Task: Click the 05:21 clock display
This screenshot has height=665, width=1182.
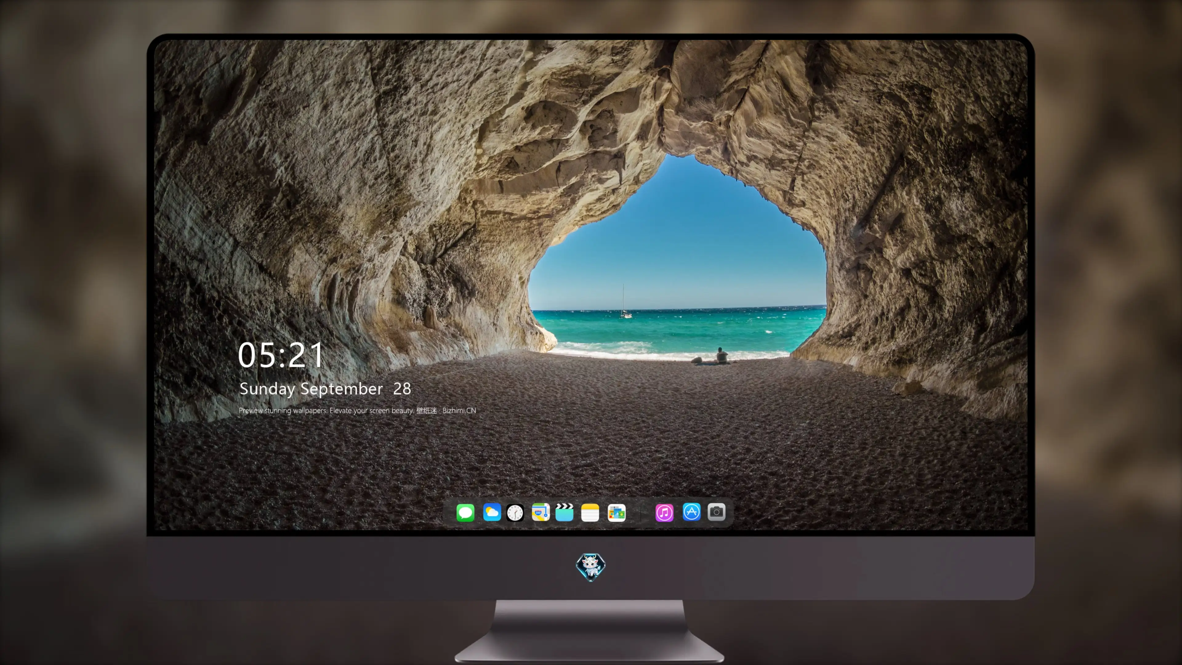Action: [281, 355]
